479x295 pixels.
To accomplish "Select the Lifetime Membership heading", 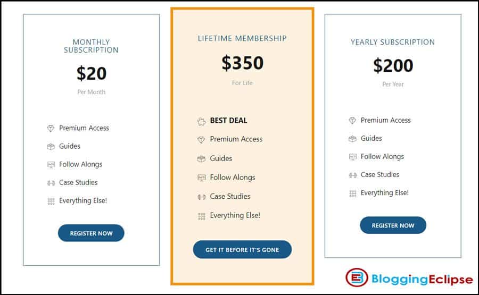I will coord(242,38).
